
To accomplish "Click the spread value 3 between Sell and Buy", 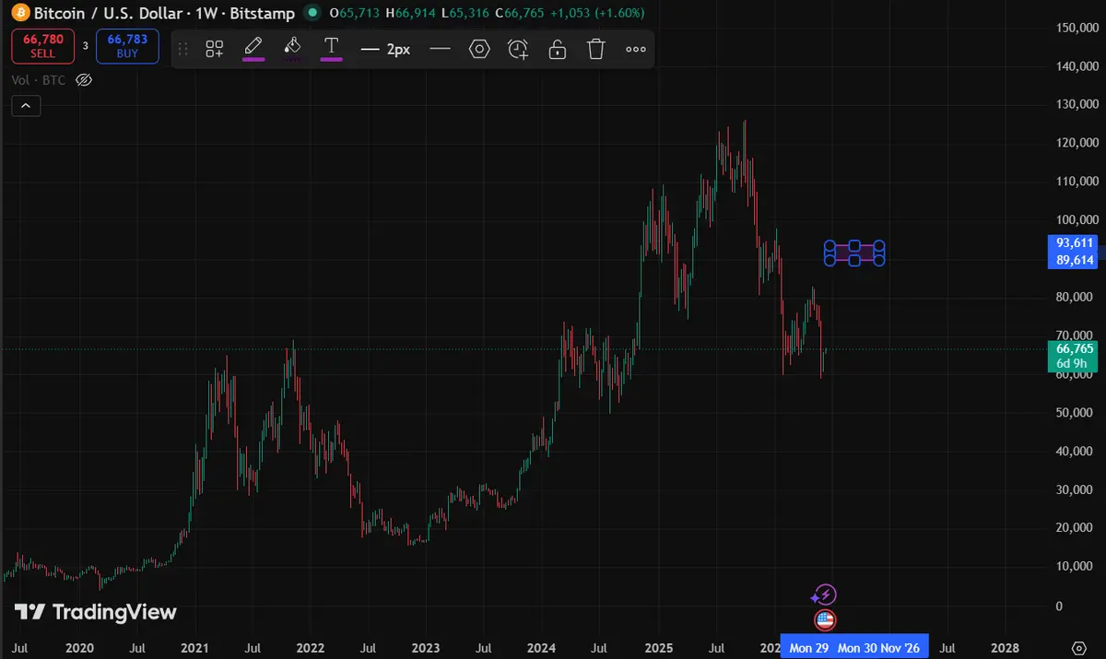I will click(85, 46).
